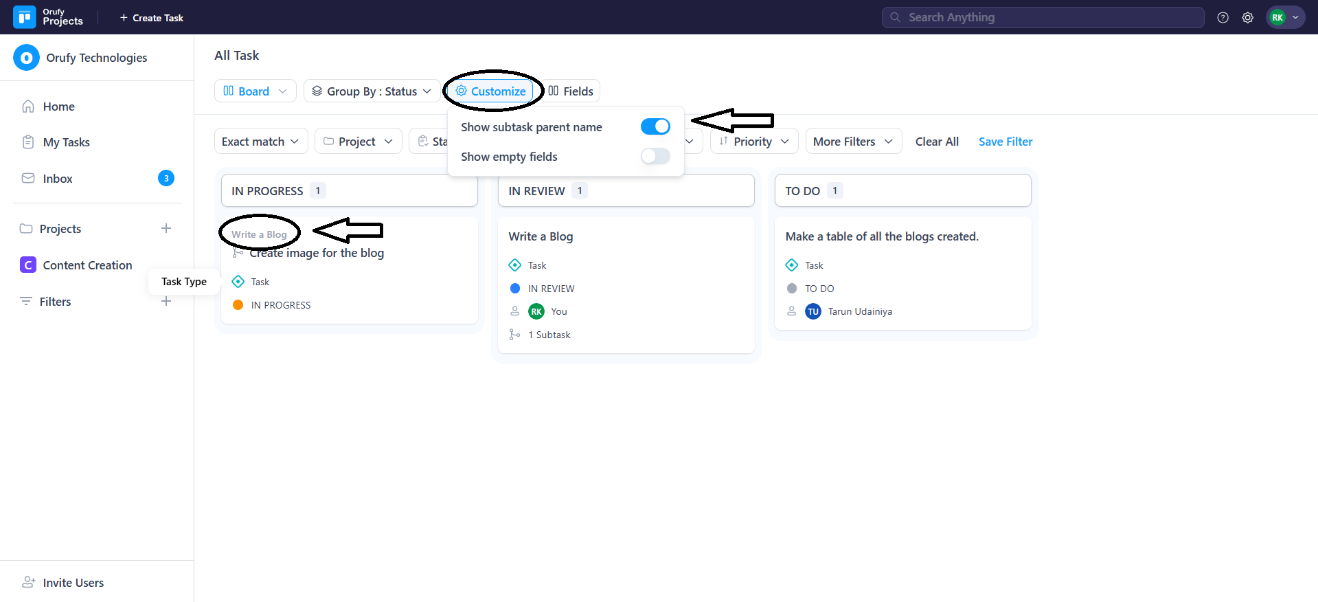This screenshot has width=1318, height=602.
Task: Expand the Priority filter dropdown
Action: [753, 142]
